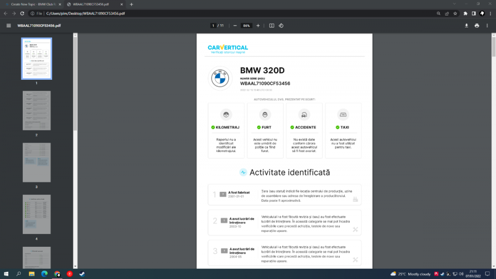
Task: Select page 2 thumbnail
Action: pyautogui.click(x=37, y=111)
